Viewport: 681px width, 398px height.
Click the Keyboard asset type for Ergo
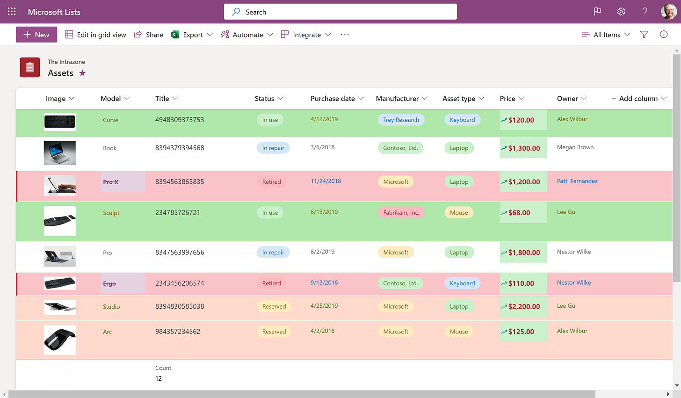[x=462, y=283]
